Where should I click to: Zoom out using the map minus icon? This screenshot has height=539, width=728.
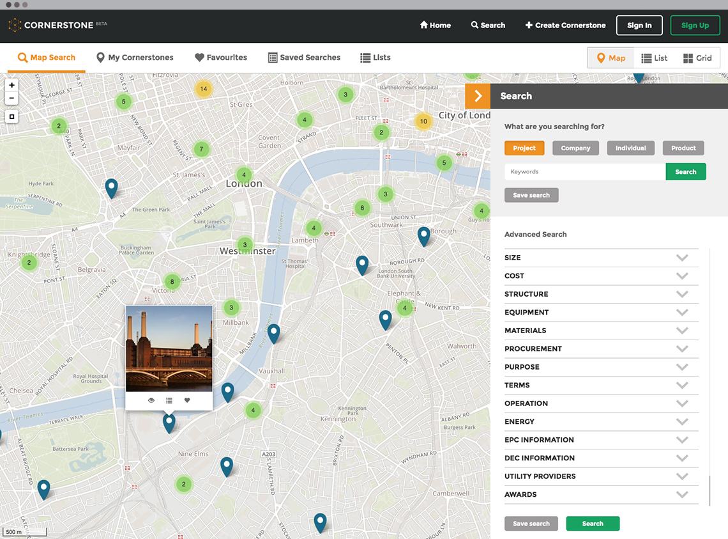pyautogui.click(x=11, y=98)
